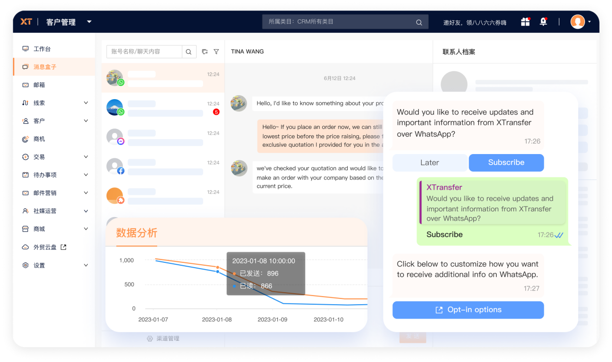Click the search button beside 账号名称 field
This screenshot has height=362, width=612.
(189, 52)
